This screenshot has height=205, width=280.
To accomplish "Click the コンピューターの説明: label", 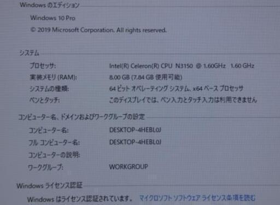I will pyautogui.click(x=54, y=155).
